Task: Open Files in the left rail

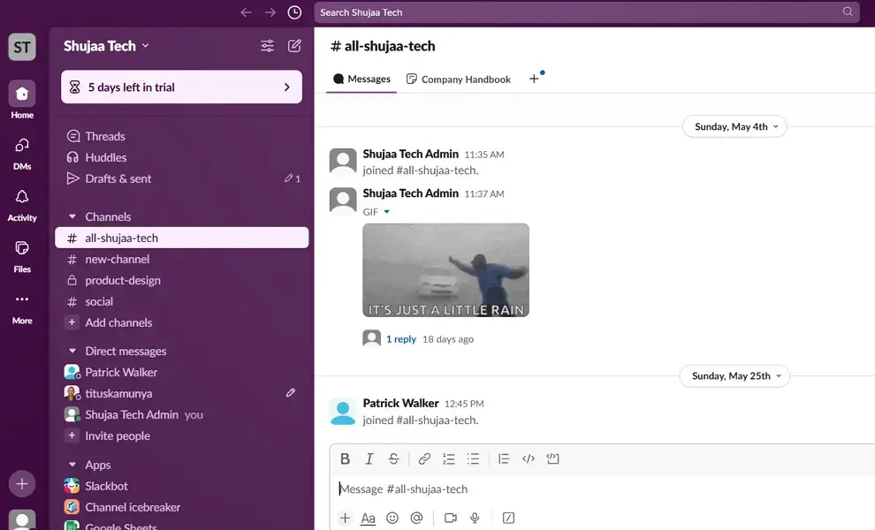Action: [22, 256]
